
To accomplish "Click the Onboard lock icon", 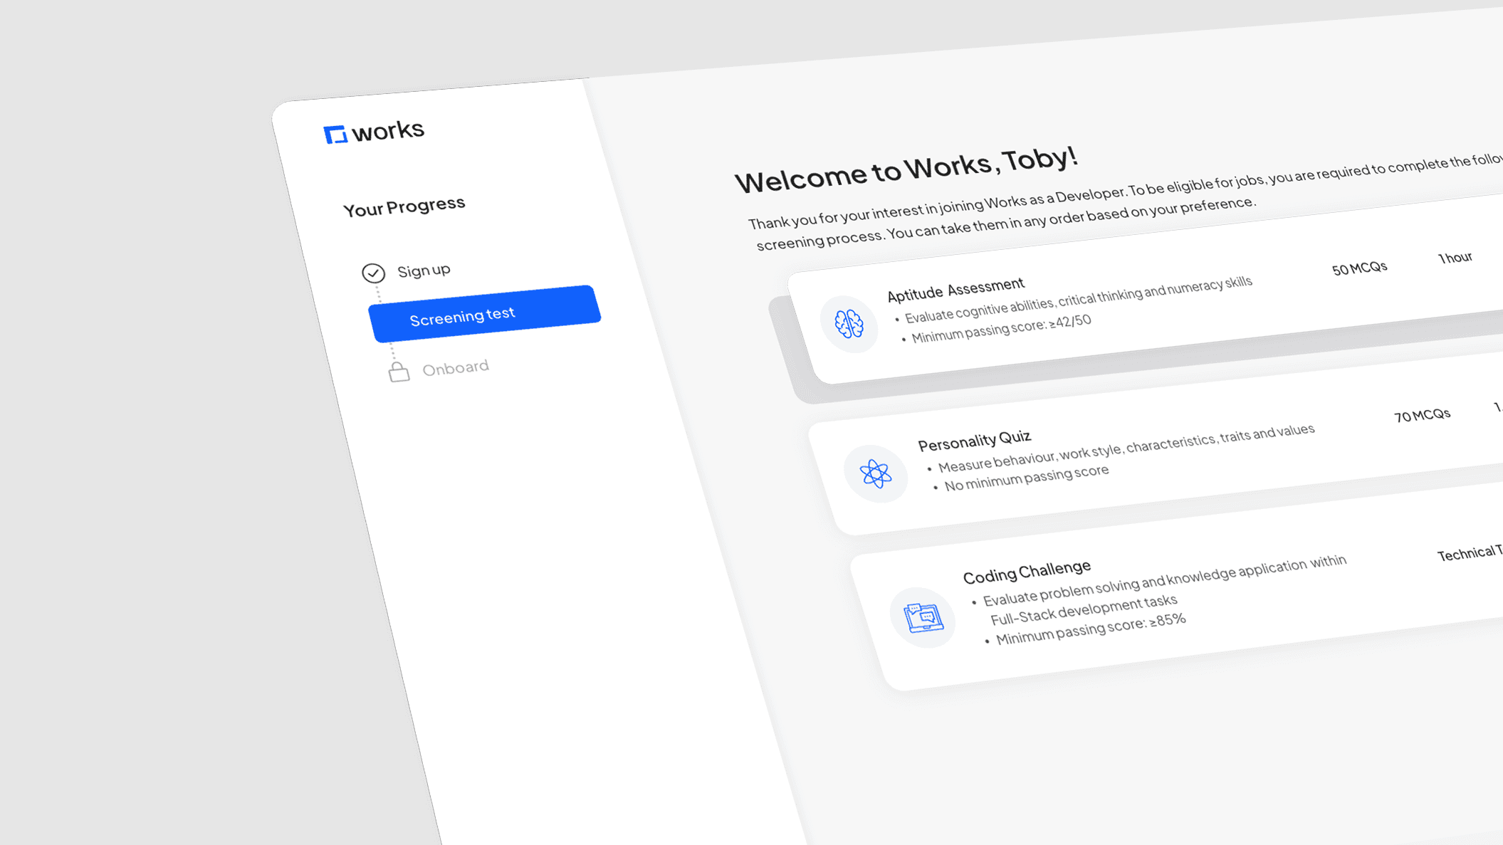I will pyautogui.click(x=399, y=372).
